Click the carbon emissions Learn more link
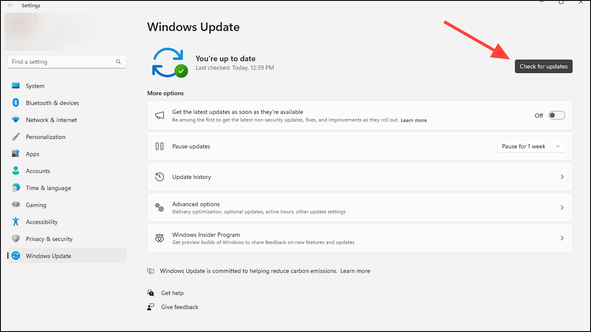 click(355, 271)
